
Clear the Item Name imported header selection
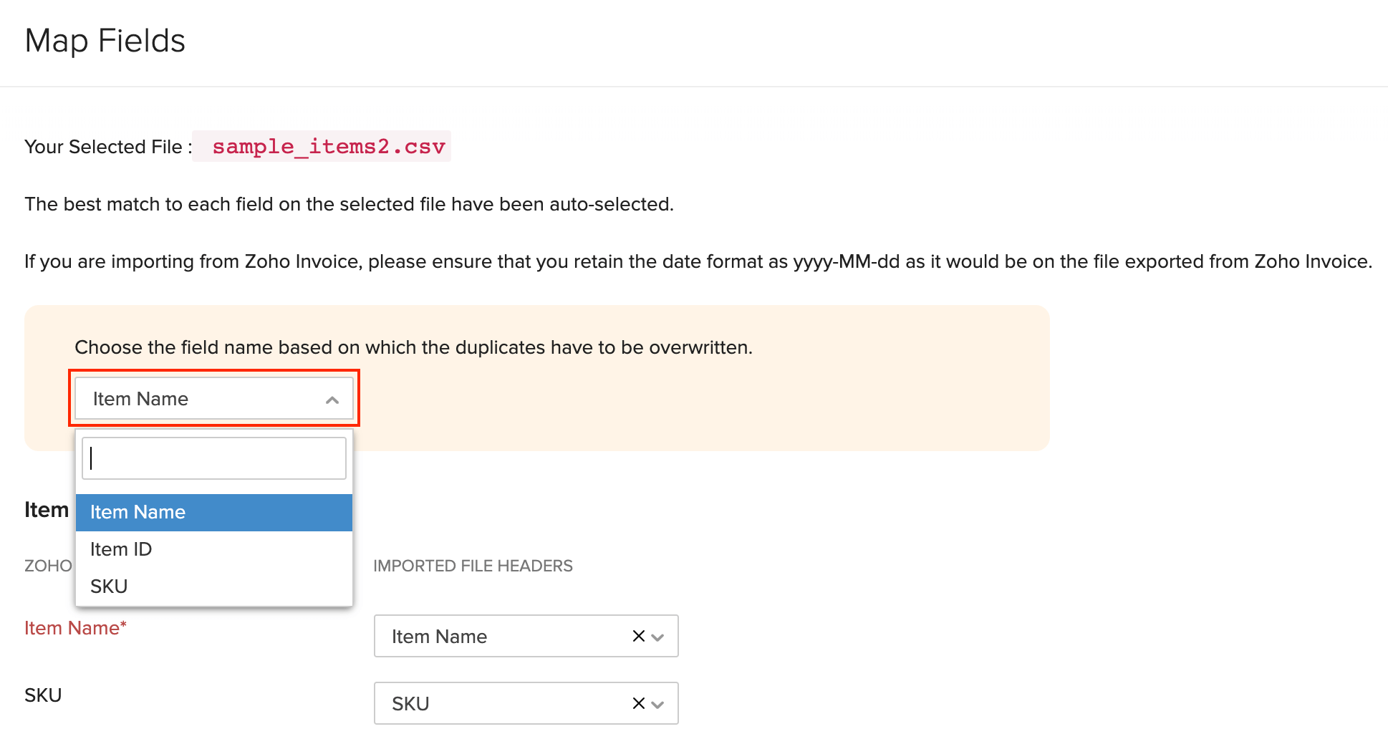click(638, 636)
